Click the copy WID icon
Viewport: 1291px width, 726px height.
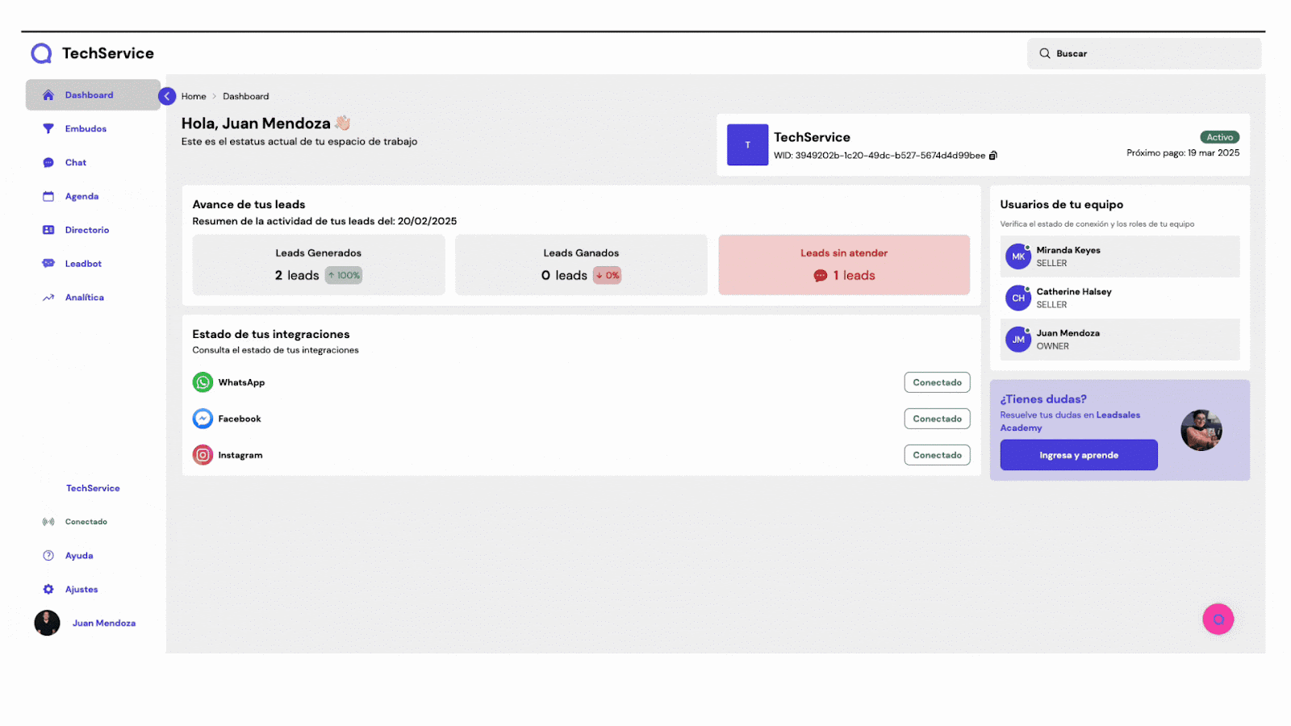click(993, 156)
